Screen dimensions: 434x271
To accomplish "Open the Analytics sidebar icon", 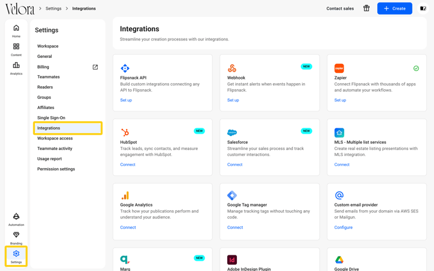I will 16,65.
